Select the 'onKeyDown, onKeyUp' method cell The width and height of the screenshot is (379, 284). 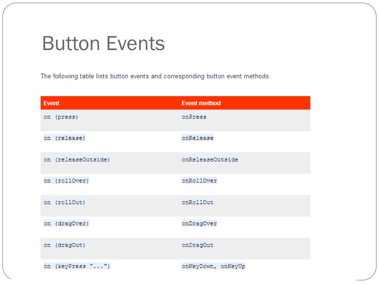[x=214, y=266]
